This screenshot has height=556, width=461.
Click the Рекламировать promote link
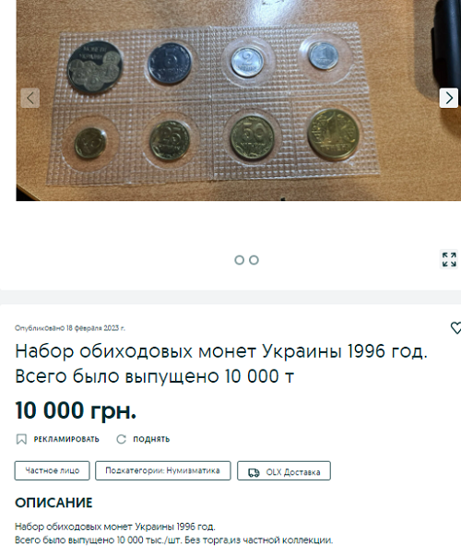coord(66,439)
